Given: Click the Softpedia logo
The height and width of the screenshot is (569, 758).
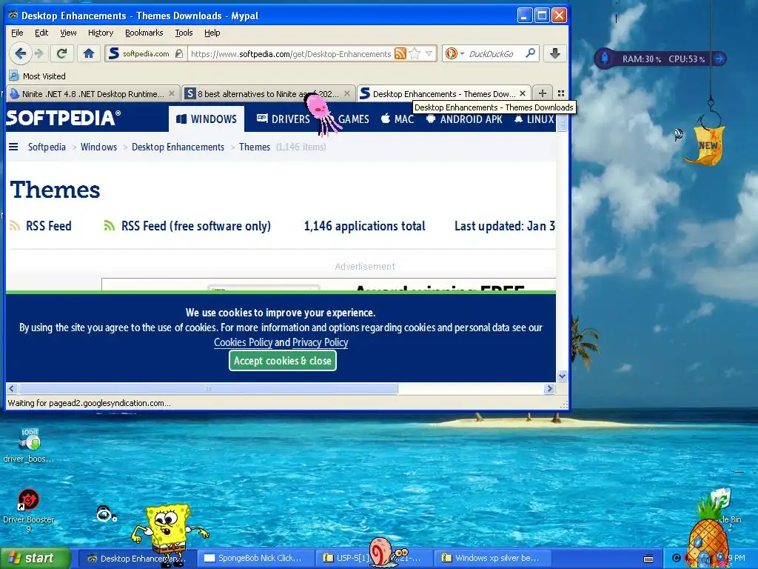Looking at the screenshot, I should [63, 118].
